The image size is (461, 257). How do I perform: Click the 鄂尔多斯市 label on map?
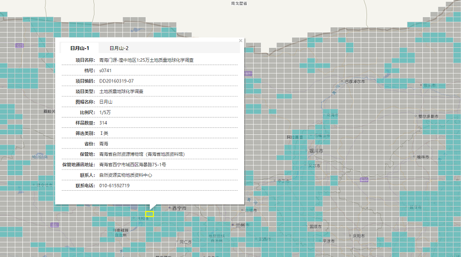pyautogui.click(x=428, y=116)
